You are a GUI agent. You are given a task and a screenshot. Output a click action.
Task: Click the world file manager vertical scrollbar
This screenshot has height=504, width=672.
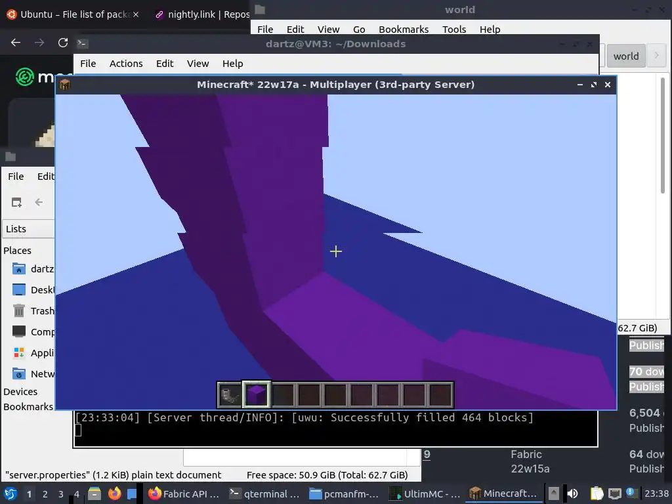pyautogui.click(x=663, y=135)
